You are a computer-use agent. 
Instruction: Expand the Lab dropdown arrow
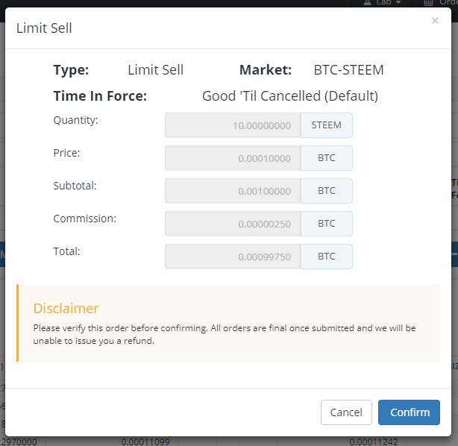[x=398, y=2]
